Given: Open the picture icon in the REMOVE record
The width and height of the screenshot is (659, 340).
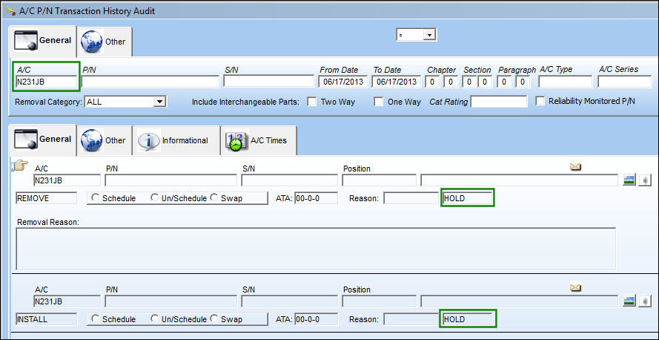Looking at the screenshot, I should point(629,180).
